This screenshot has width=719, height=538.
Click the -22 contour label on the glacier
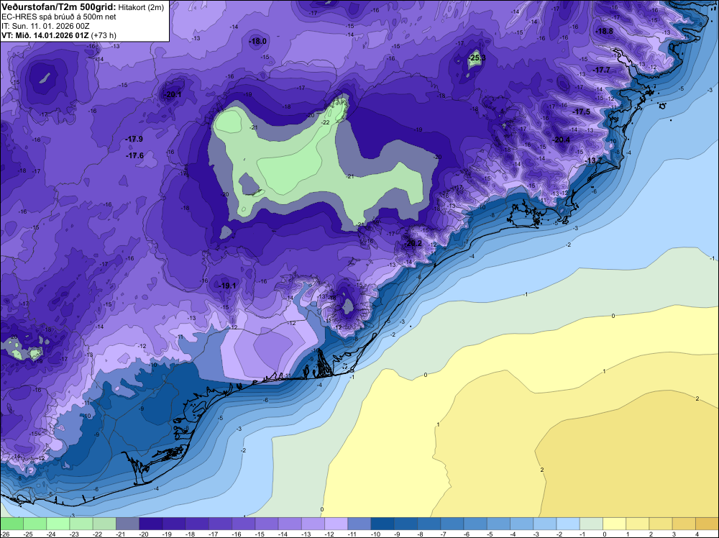326,122
